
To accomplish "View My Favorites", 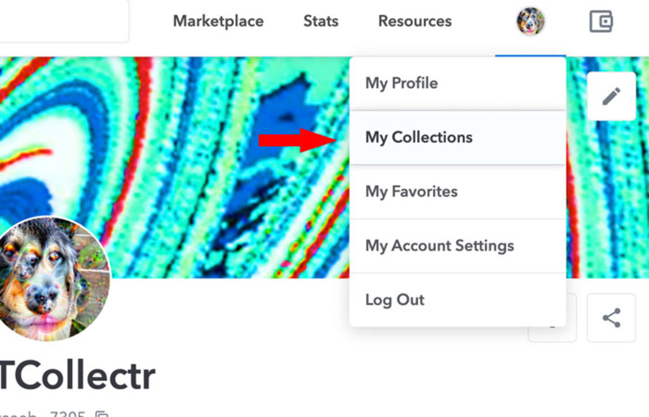I will pos(412,191).
